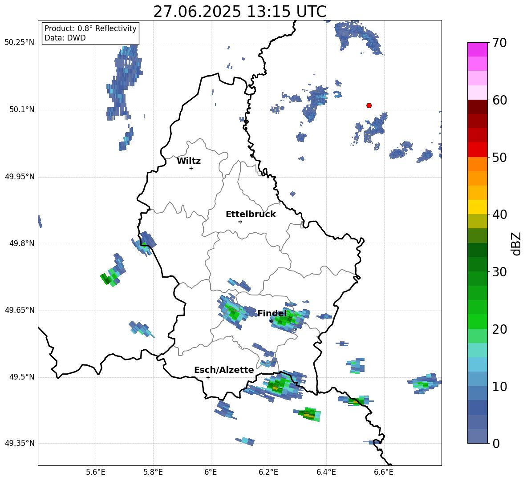Click the cross marker below Wiltz
This screenshot has height=481, width=527.
click(191, 168)
